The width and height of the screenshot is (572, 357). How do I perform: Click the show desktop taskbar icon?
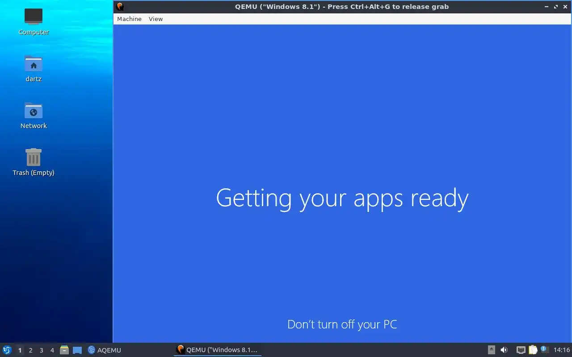[77, 350]
